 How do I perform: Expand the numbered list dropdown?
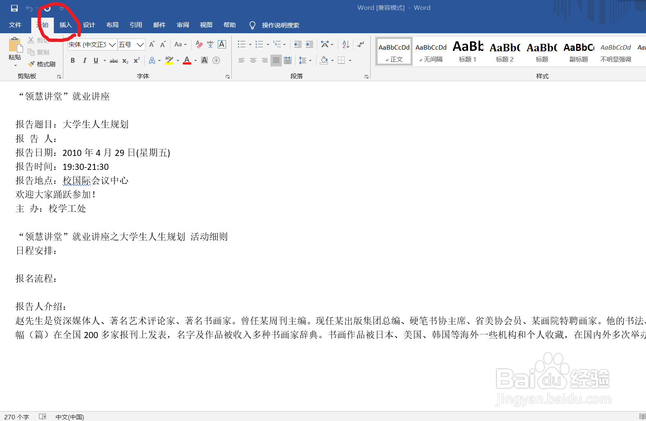pyautogui.click(x=268, y=44)
